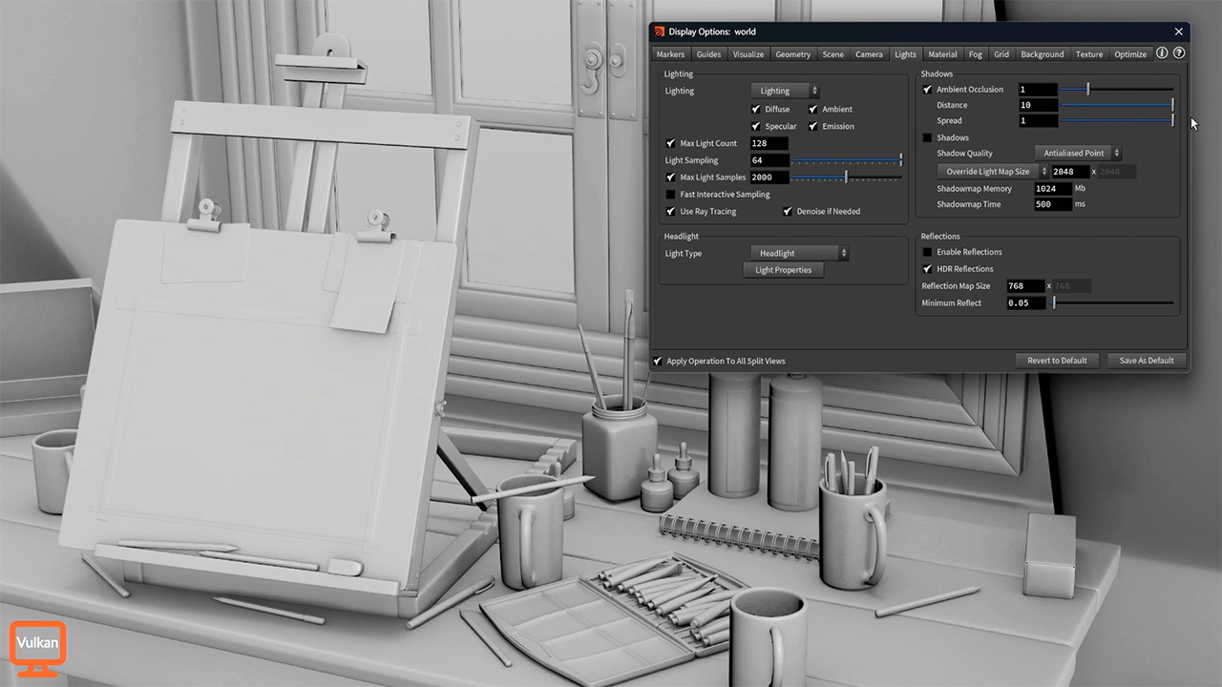Enable the Shadows checkbox
This screenshot has width=1222, height=687.
(x=927, y=137)
